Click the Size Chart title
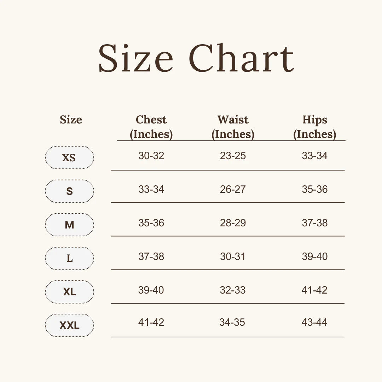The width and height of the screenshot is (382, 382). coord(196,58)
